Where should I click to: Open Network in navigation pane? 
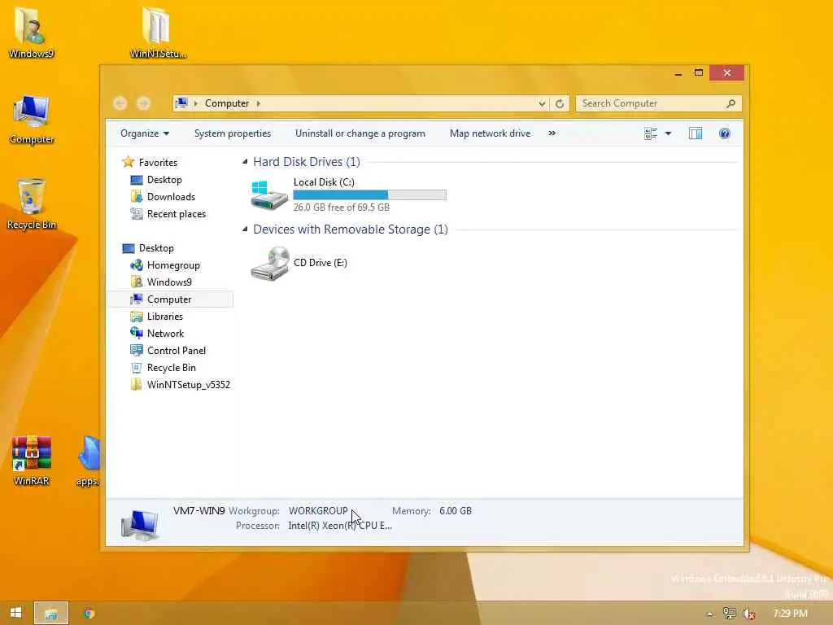coord(165,333)
